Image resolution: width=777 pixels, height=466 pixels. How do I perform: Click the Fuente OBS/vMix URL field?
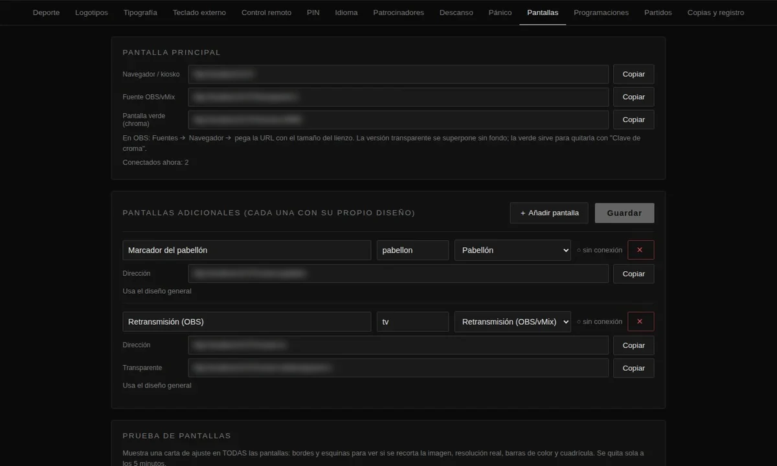tap(398, 97)
